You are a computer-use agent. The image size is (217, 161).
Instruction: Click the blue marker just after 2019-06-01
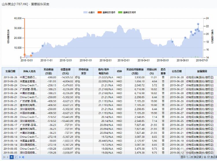pos(185,38)
